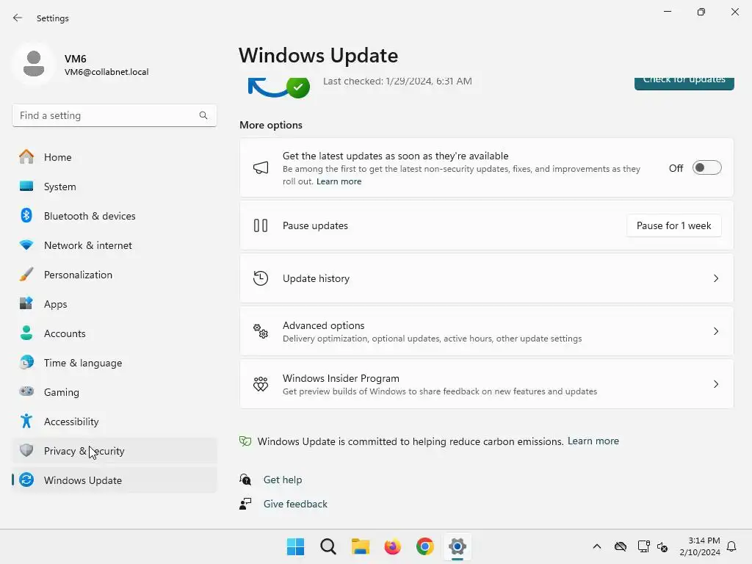This screenshot has height=564, width=752.
Task: Click the cloud sync-off tray icon
Action: pyautogui.click(x=620, y=546)
